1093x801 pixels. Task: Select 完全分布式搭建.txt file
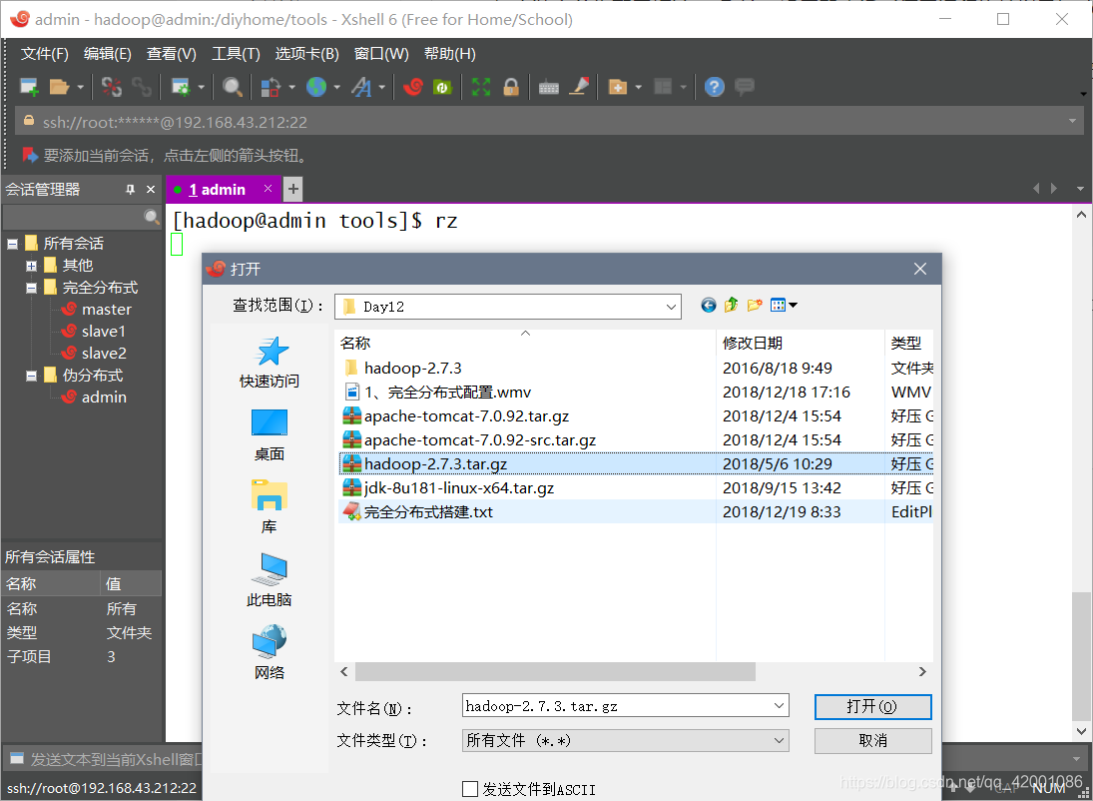pos(428,512)
